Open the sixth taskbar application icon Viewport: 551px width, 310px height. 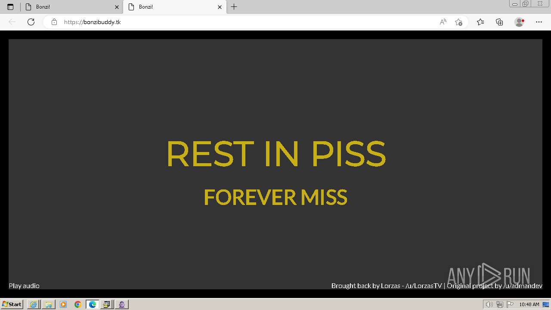point(107,304)
